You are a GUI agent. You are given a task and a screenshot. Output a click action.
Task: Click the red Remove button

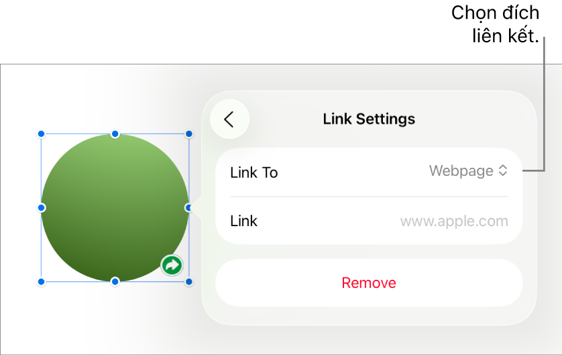(369, 283)
